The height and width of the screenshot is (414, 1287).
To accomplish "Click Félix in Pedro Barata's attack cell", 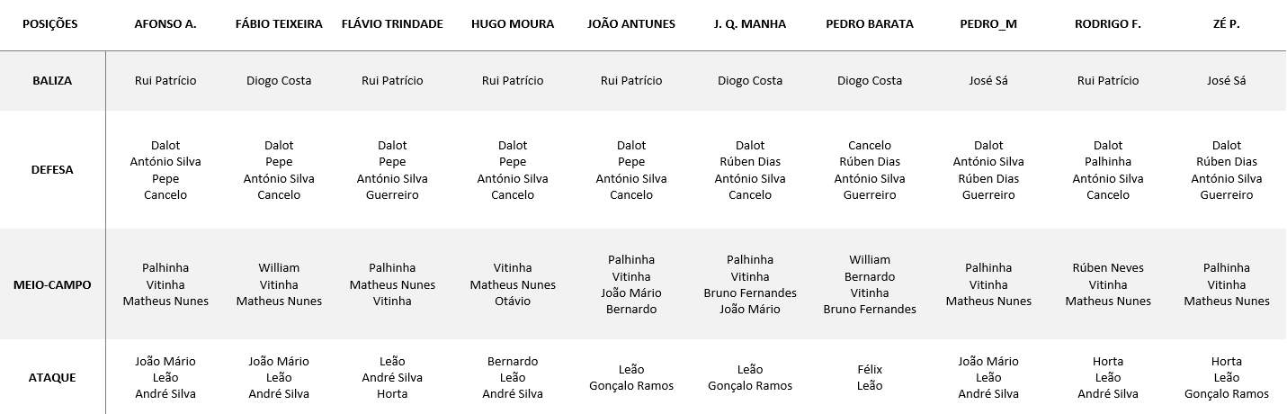I will point(870,369).
